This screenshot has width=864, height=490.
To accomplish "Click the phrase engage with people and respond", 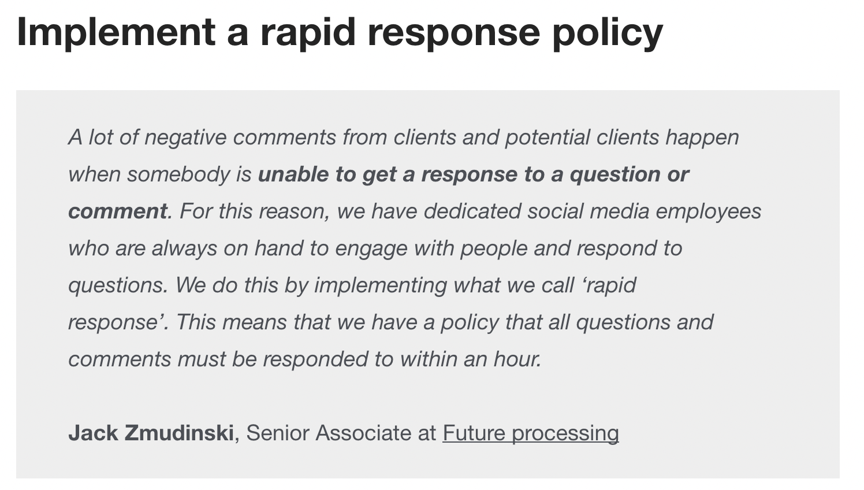I will pyautogui.click(x=496, y=248).
